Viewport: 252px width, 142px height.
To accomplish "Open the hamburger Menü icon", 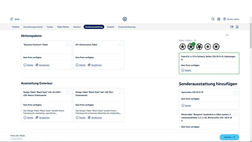I will click(x=12, y=19).
